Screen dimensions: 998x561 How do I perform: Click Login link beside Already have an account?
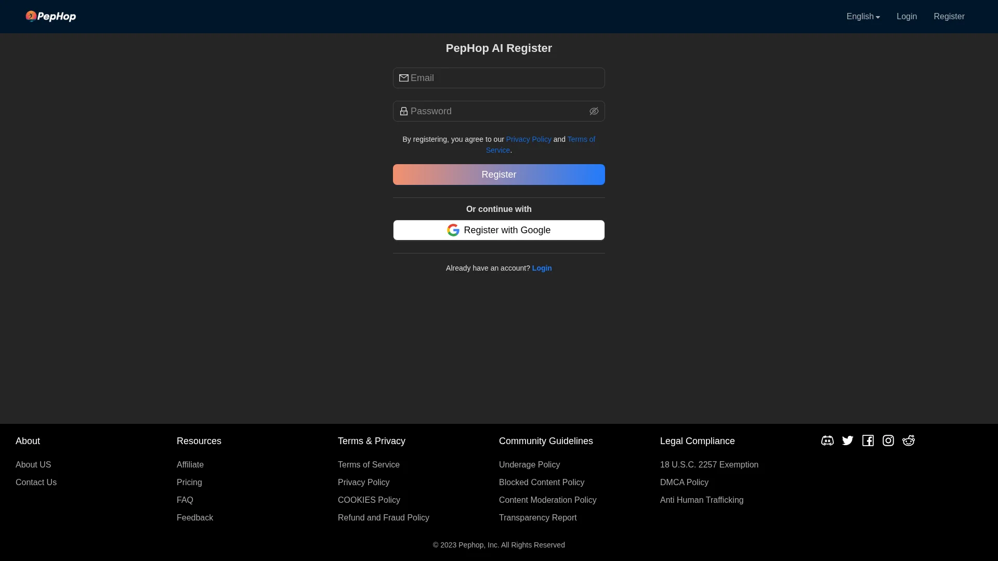point(542,268)
